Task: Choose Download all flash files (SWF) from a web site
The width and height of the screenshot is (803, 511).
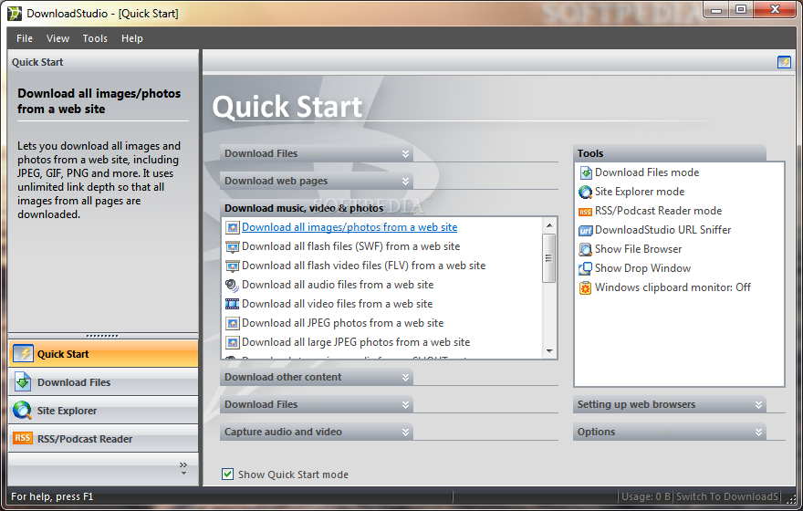Action: tap(351, 246)
